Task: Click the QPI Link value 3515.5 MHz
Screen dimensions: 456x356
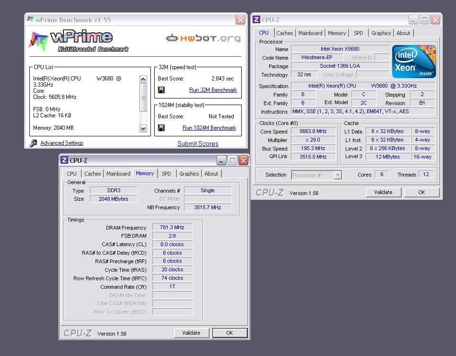Action: [313, 157]
